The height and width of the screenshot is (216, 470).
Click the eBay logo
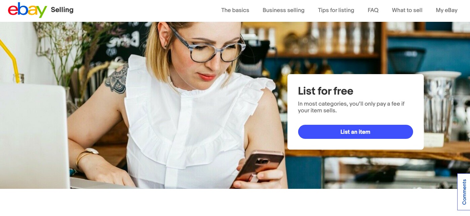27,10
